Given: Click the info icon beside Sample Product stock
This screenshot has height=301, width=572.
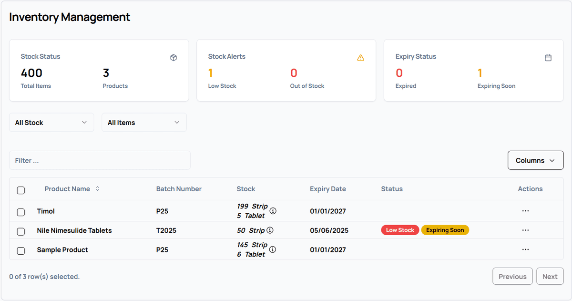Looking at the screenshot, I should tap(272, 249).
